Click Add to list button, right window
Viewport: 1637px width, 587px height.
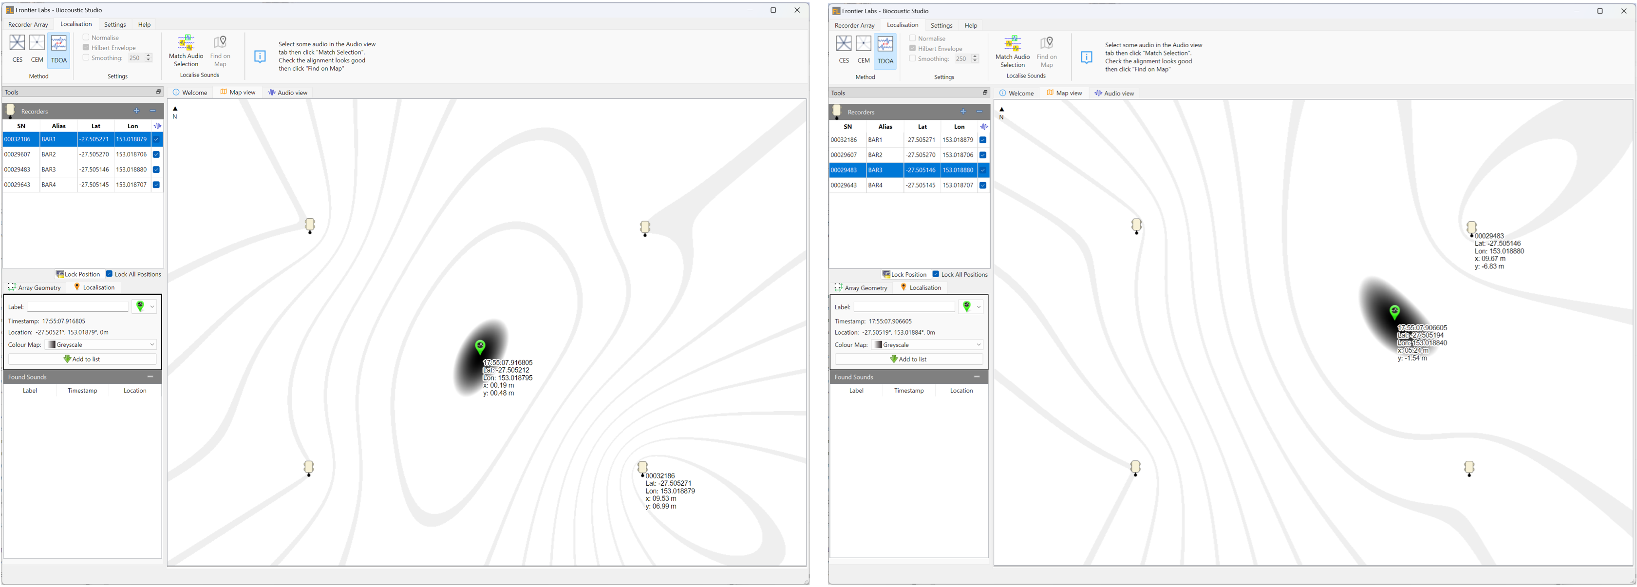point(909,359)
